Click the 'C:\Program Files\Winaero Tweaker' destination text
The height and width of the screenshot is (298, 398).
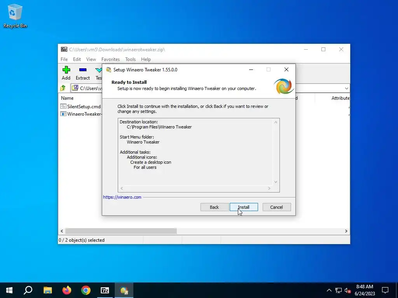pos(159,127)
